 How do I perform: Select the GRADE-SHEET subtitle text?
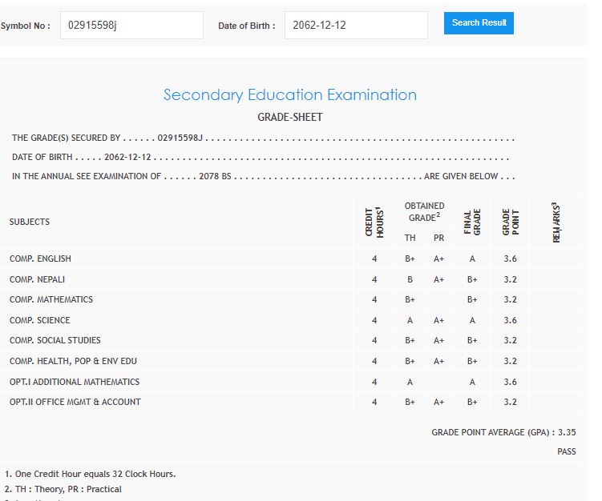coord(289,118)
